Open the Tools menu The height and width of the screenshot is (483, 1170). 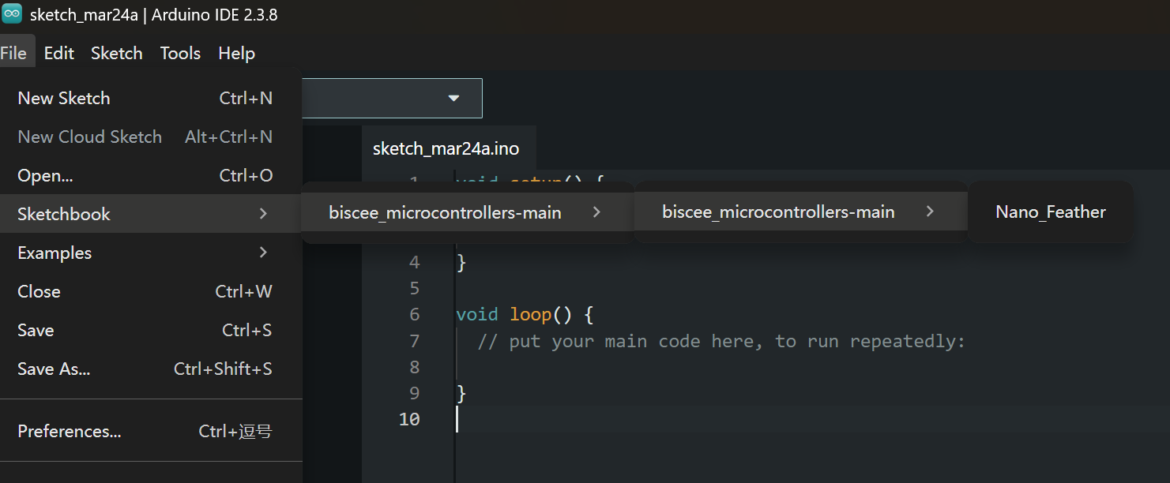click(180, 52)
